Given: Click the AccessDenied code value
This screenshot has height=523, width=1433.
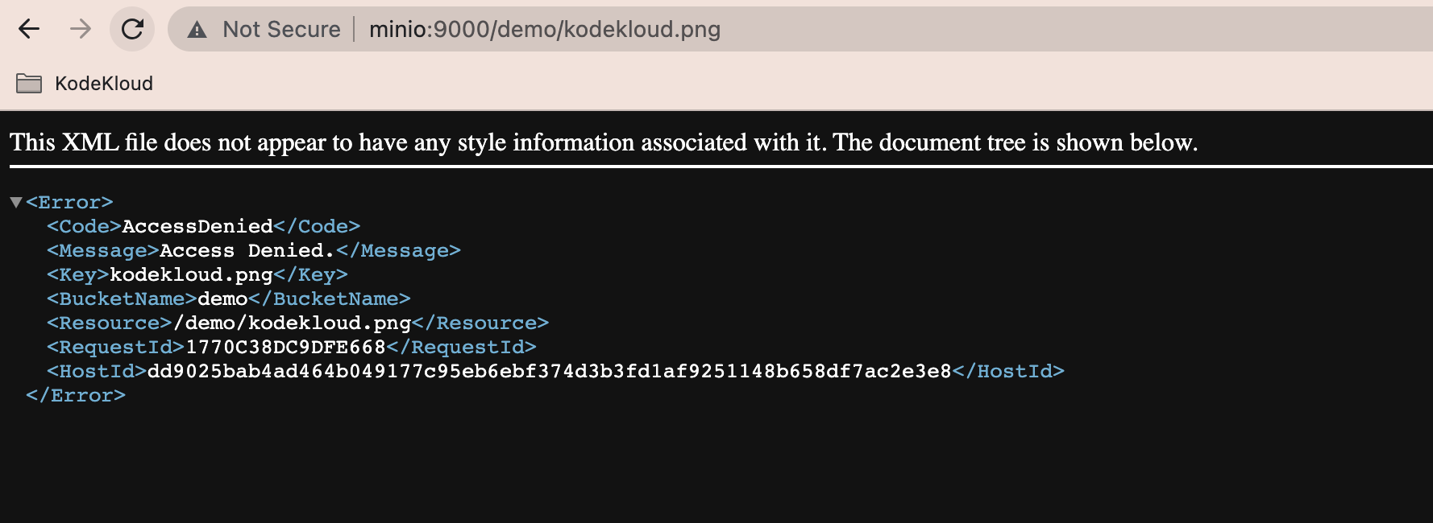Looking at the screenshot, I should (x=197, y=226).
